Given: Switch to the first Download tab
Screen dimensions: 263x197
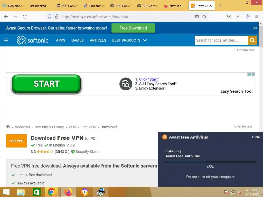Looking at the screenshot, I should pyautogui.click(x=14, y=6).
